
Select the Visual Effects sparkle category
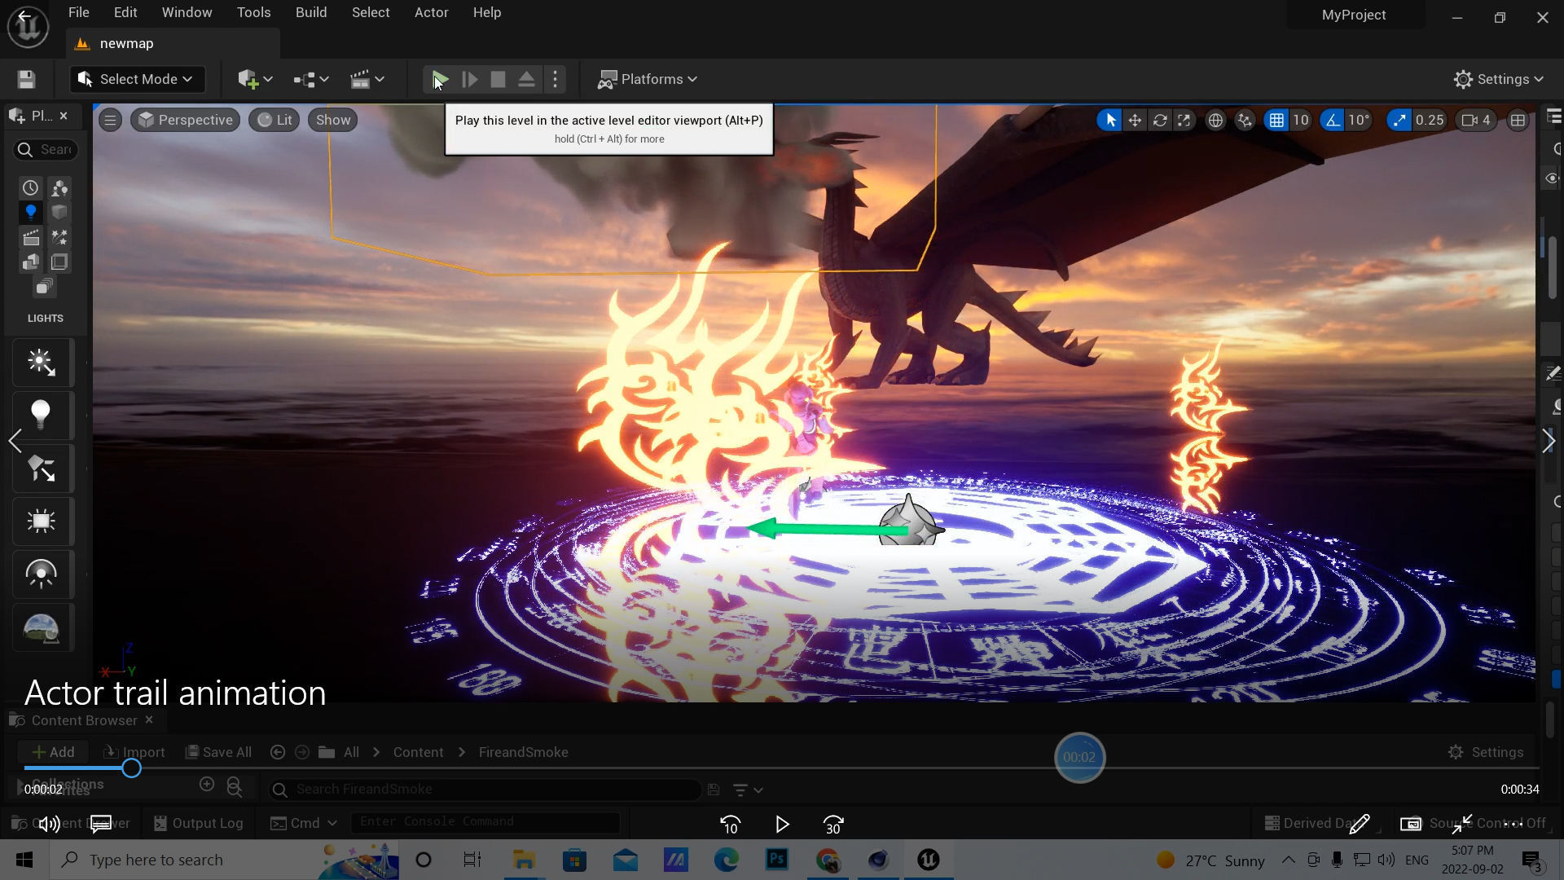[59, 237]
